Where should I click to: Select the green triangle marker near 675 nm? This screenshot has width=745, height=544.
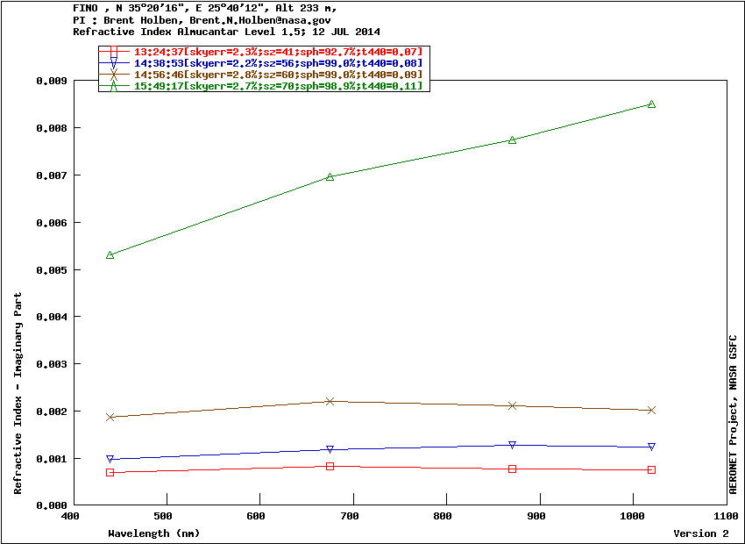point(330,176)
